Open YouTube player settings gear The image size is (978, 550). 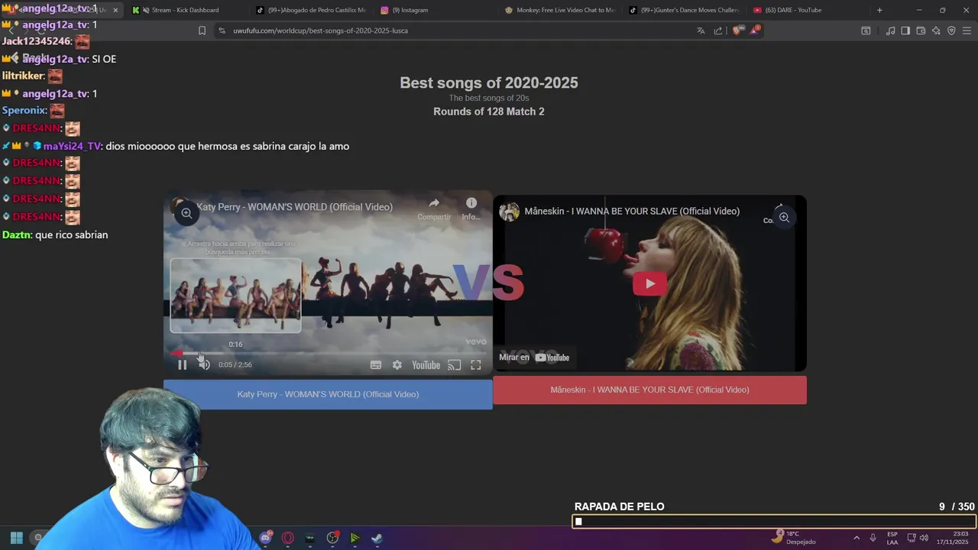click(397, 365)
